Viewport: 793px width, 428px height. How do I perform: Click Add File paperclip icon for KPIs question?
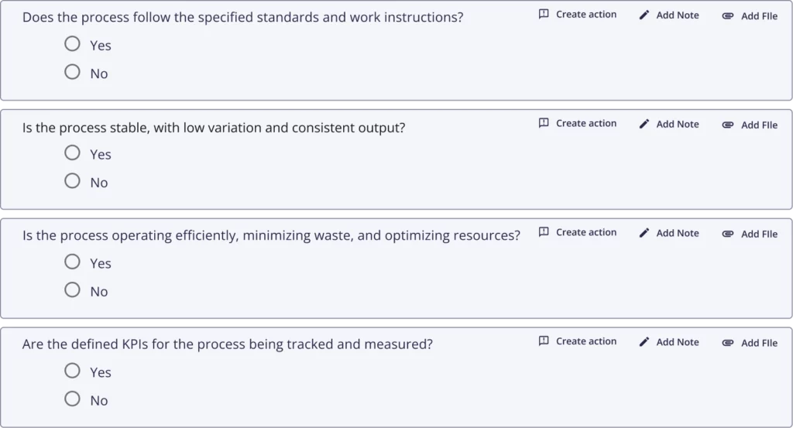(728, 343)
